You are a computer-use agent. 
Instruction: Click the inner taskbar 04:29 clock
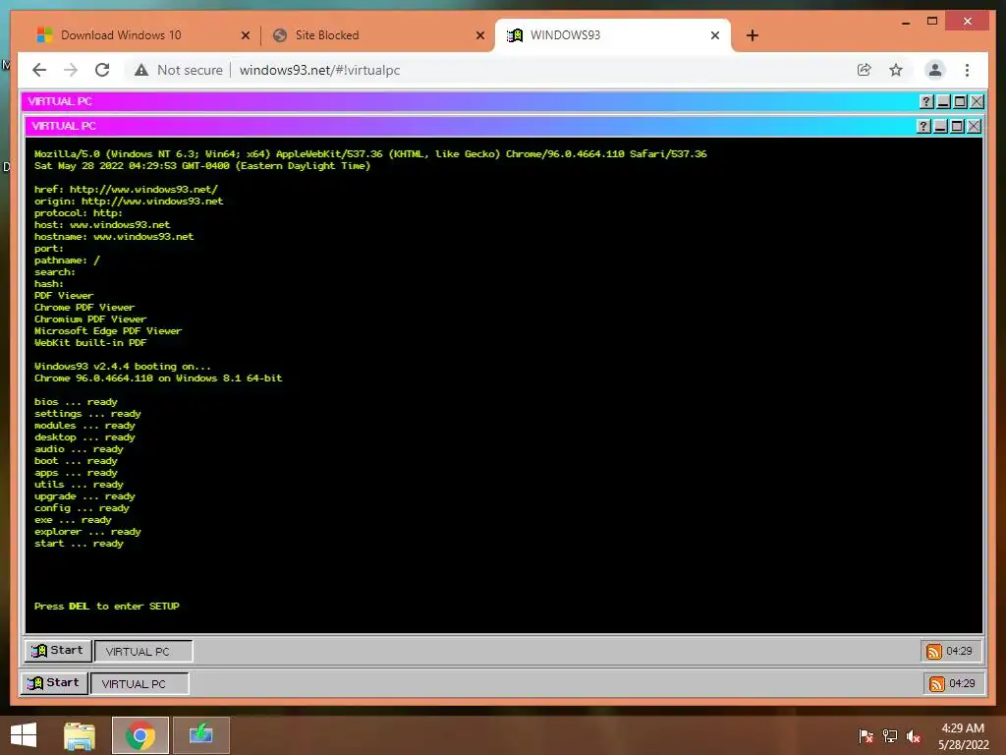pos(959,651)
